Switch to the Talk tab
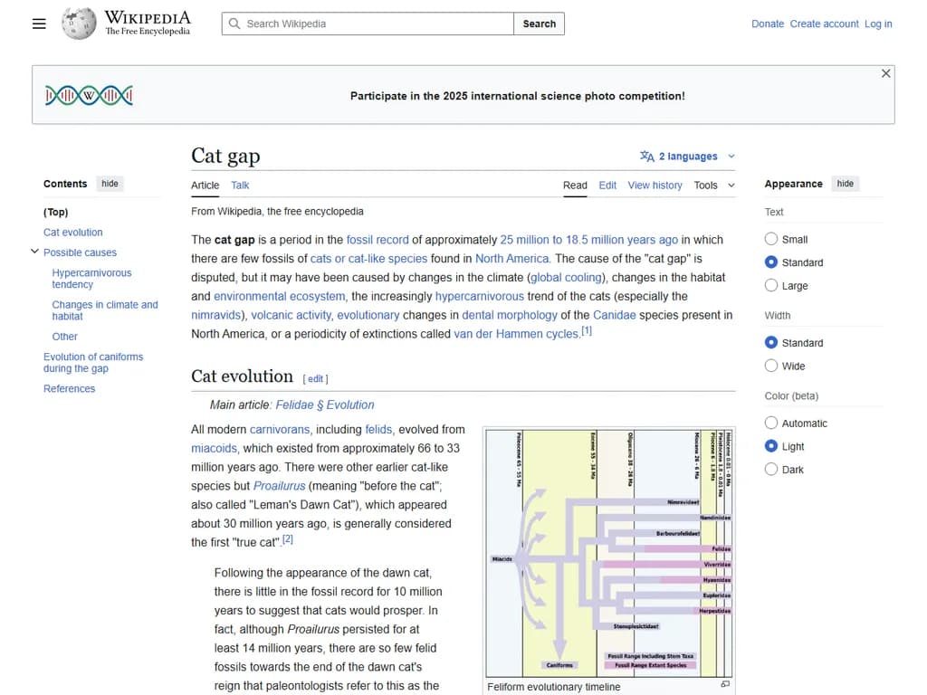Screen dimensions: 927x695 (x=240, y=186)
